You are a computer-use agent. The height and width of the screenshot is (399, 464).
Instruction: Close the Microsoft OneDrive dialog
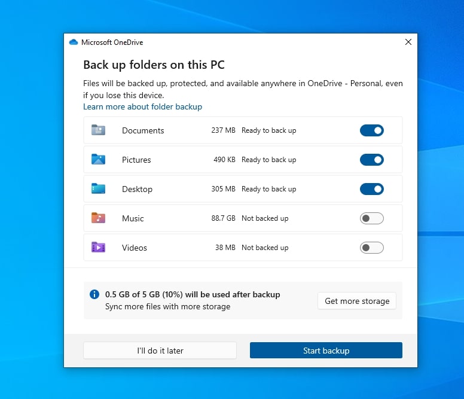click(408, 42)
